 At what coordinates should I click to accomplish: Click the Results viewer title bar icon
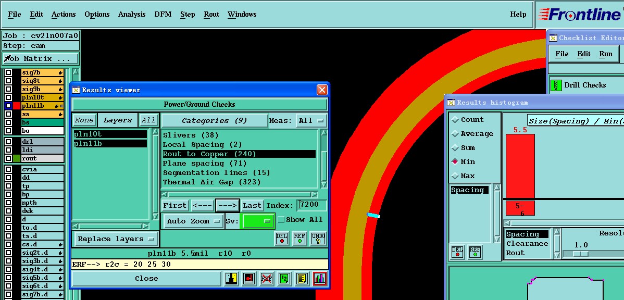[76, 90]
